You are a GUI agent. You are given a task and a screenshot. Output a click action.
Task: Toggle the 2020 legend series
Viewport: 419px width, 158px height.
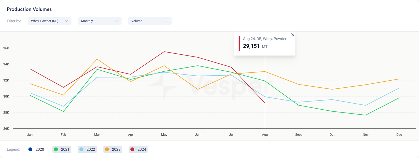(x=36, y=149)
